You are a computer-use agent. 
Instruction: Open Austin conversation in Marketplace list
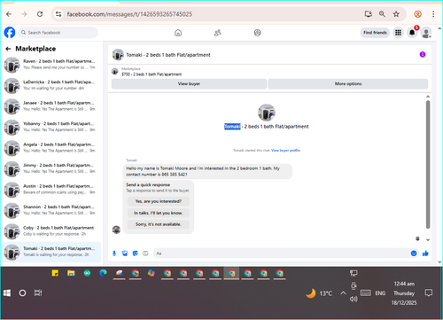(x=51, y=190)
